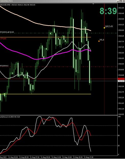Image resolution: width=125 pixels, height=159 pixels.
Task: Click the 11 Aug 09:30 time label
Action: (45, 157)
